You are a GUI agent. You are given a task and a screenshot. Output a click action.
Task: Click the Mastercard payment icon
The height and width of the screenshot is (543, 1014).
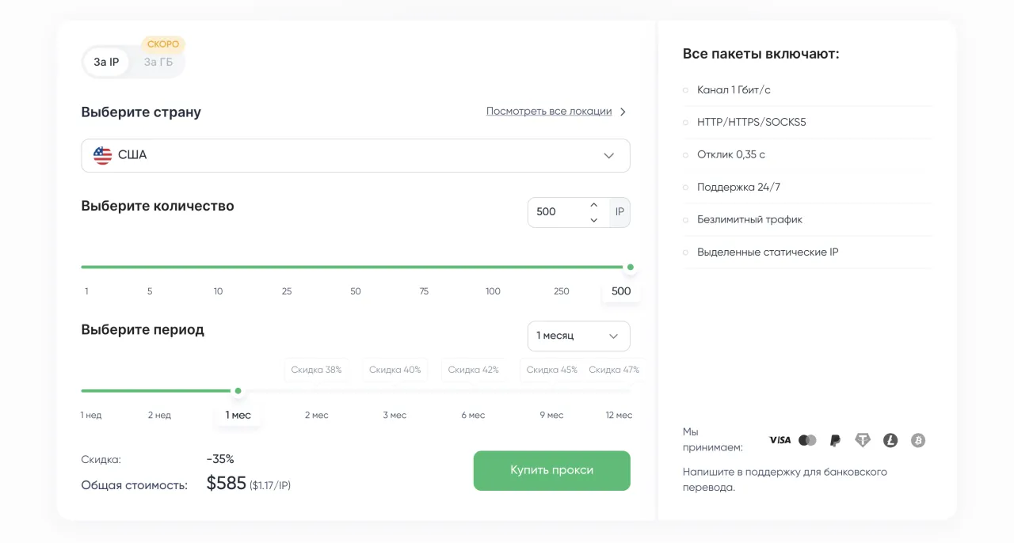[x=807, y=440]
